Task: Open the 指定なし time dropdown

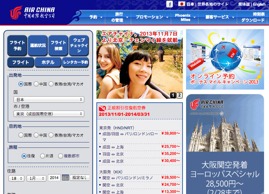Action: click(x=79, y=177)
